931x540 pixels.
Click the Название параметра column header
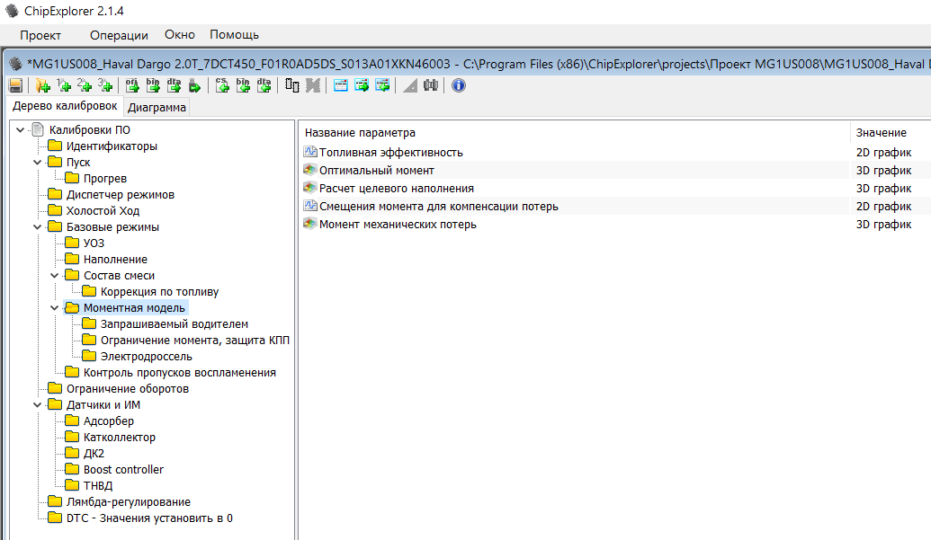coord(360,133)
